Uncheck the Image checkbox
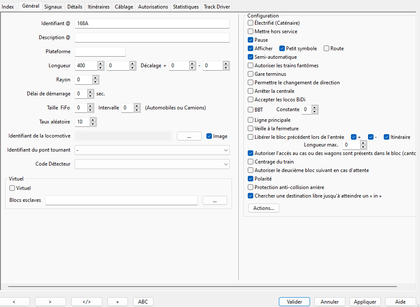 pyautogui.click(x=209, y=136)
